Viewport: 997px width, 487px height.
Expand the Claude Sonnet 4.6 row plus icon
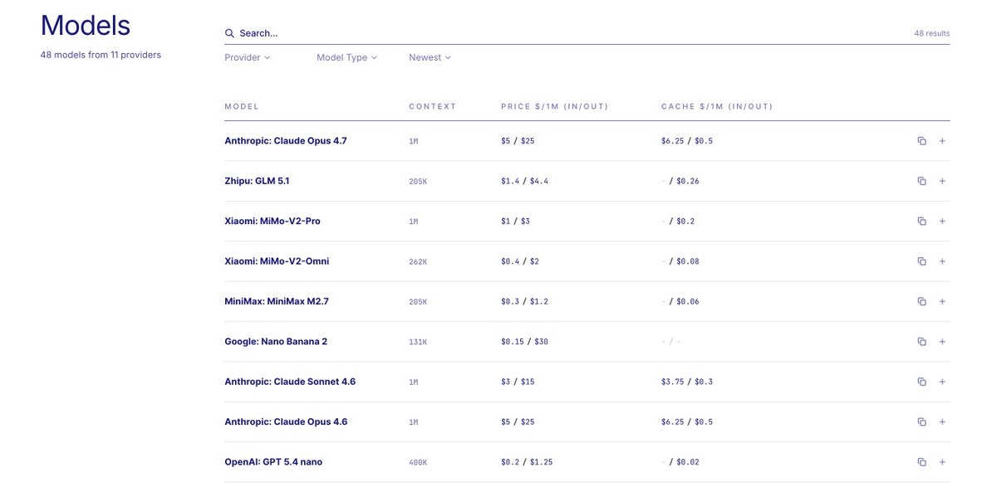pyautogui.click(x=942, y=382)
